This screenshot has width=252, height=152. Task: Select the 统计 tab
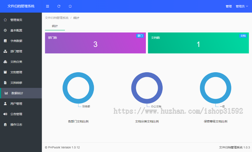[55, 26]
